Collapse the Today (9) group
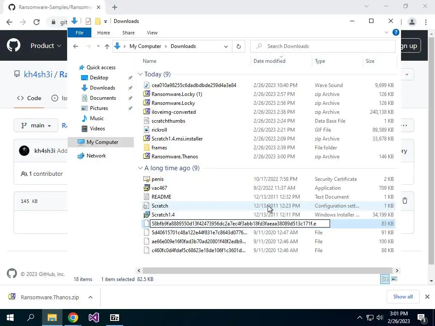The height and width of the screenshot is (326, 435). 140,74
